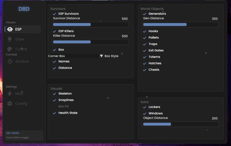Set the Gen Distance slider
The image size is (231, 146).
(x=181, y=24)
